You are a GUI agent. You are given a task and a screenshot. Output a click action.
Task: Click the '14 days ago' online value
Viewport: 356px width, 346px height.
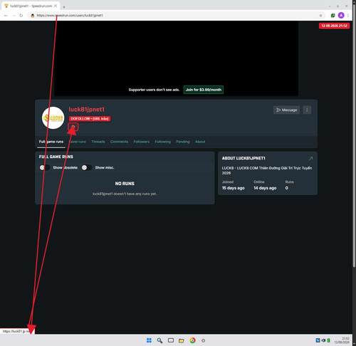point(265,188)
